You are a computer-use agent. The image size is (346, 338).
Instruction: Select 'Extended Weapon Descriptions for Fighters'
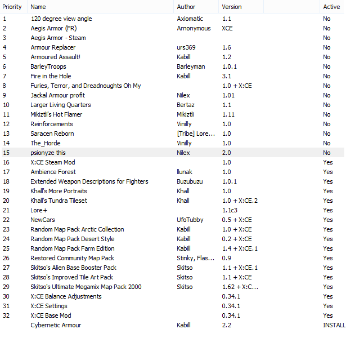[89, 181]
